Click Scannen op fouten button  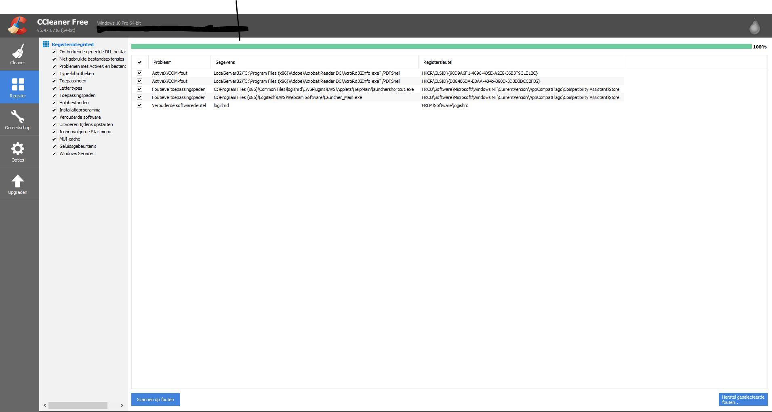coord(156,399)
